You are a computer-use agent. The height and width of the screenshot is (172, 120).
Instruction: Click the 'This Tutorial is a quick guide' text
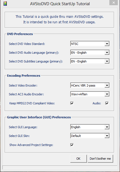click(x=59, y=17)
